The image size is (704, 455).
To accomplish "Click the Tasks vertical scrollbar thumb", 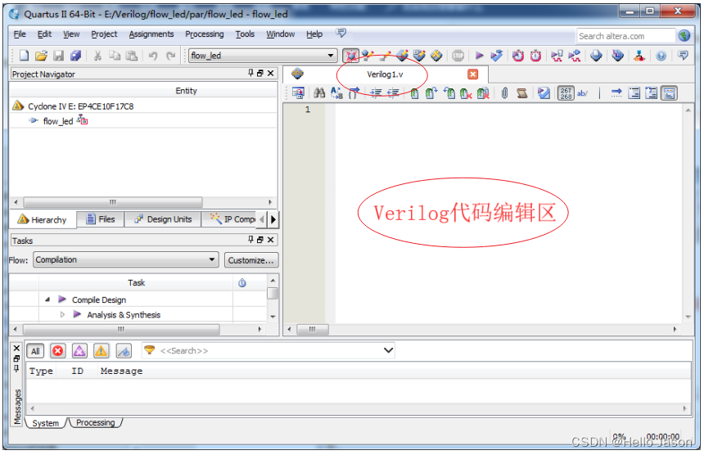I will (273, 294).
